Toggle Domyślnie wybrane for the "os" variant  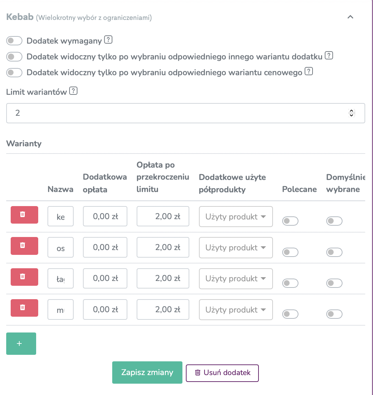pos(334,252)
